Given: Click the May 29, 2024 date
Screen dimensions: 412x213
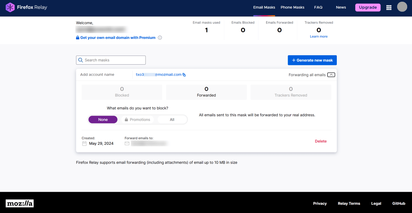Looking at the screenshot, I should pyautogui.click(x=101, y=144).
